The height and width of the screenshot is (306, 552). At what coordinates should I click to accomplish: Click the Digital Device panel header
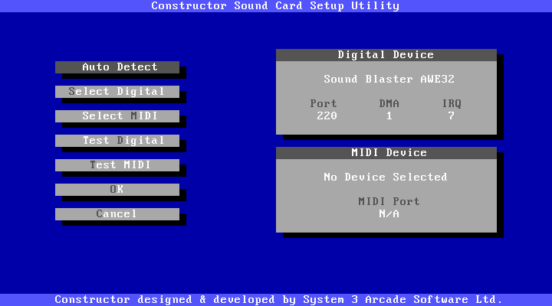(386, 55)
